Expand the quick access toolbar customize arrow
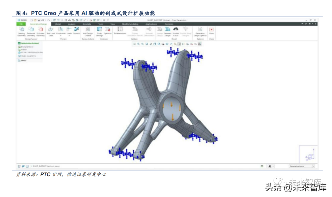This screenshot has width=332, height=197. pos(108,20)
